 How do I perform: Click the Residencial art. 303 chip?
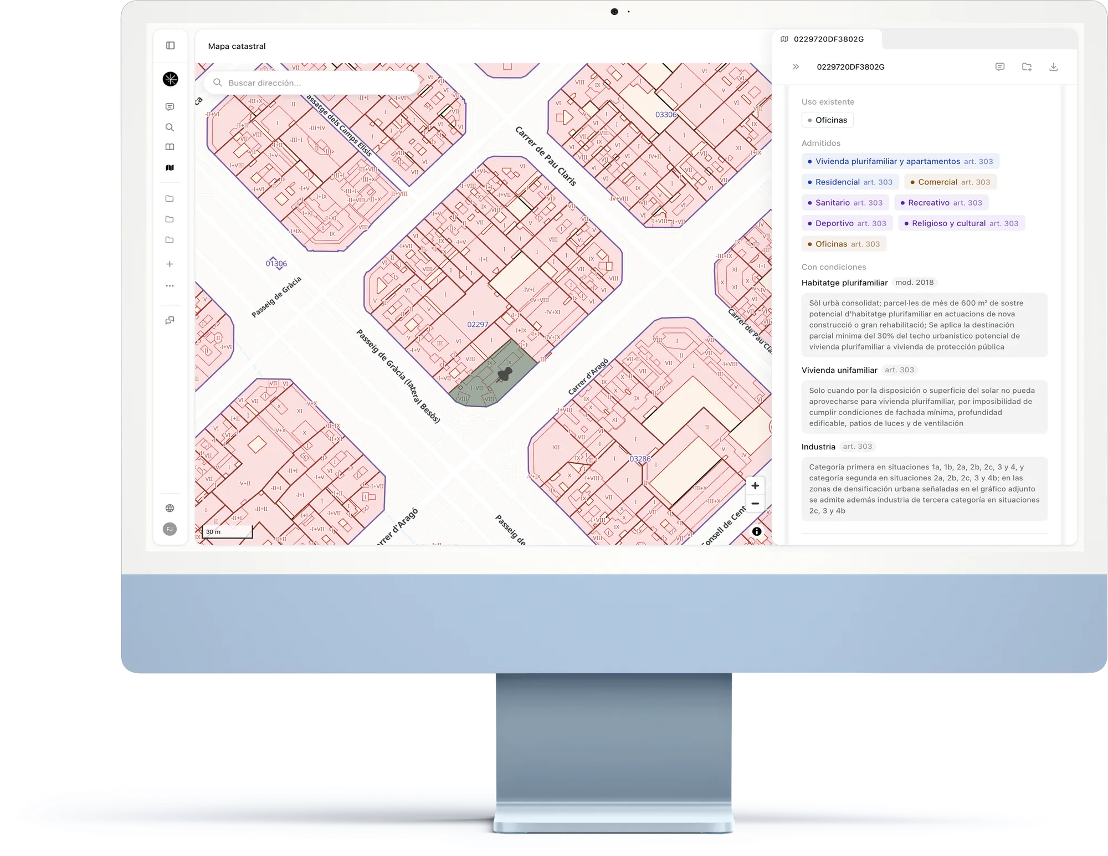pos(850,182)
